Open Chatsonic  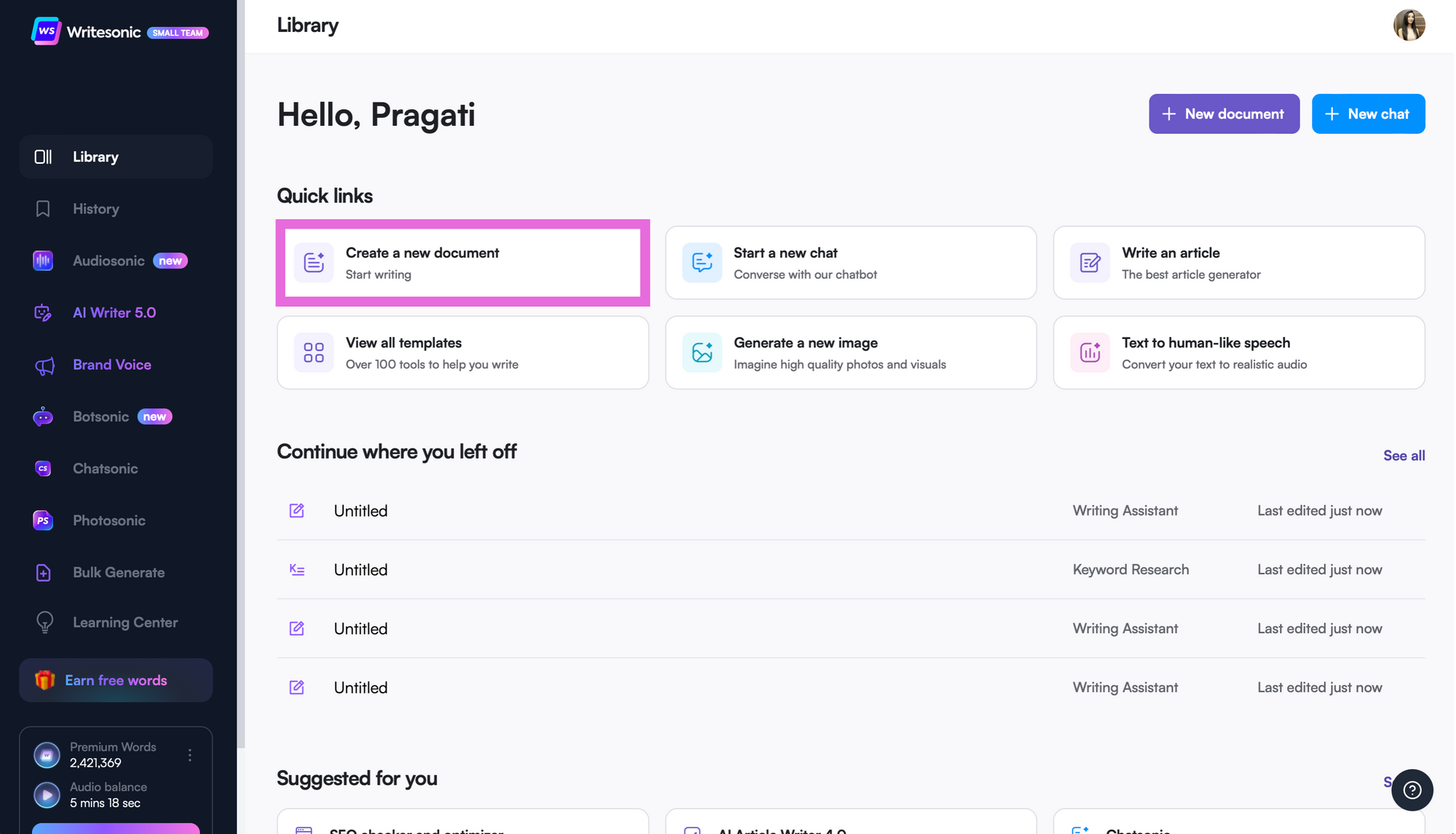105,468
